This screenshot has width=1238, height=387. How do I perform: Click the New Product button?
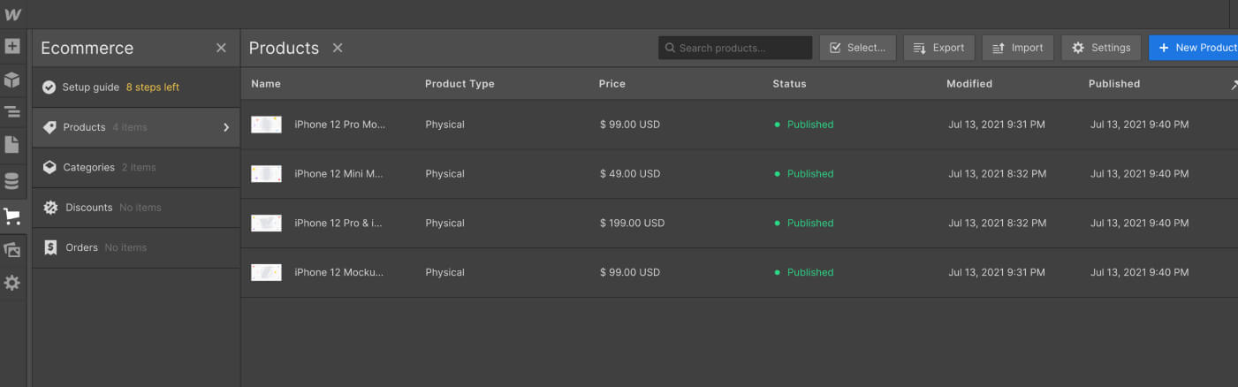coord(1195,48)
